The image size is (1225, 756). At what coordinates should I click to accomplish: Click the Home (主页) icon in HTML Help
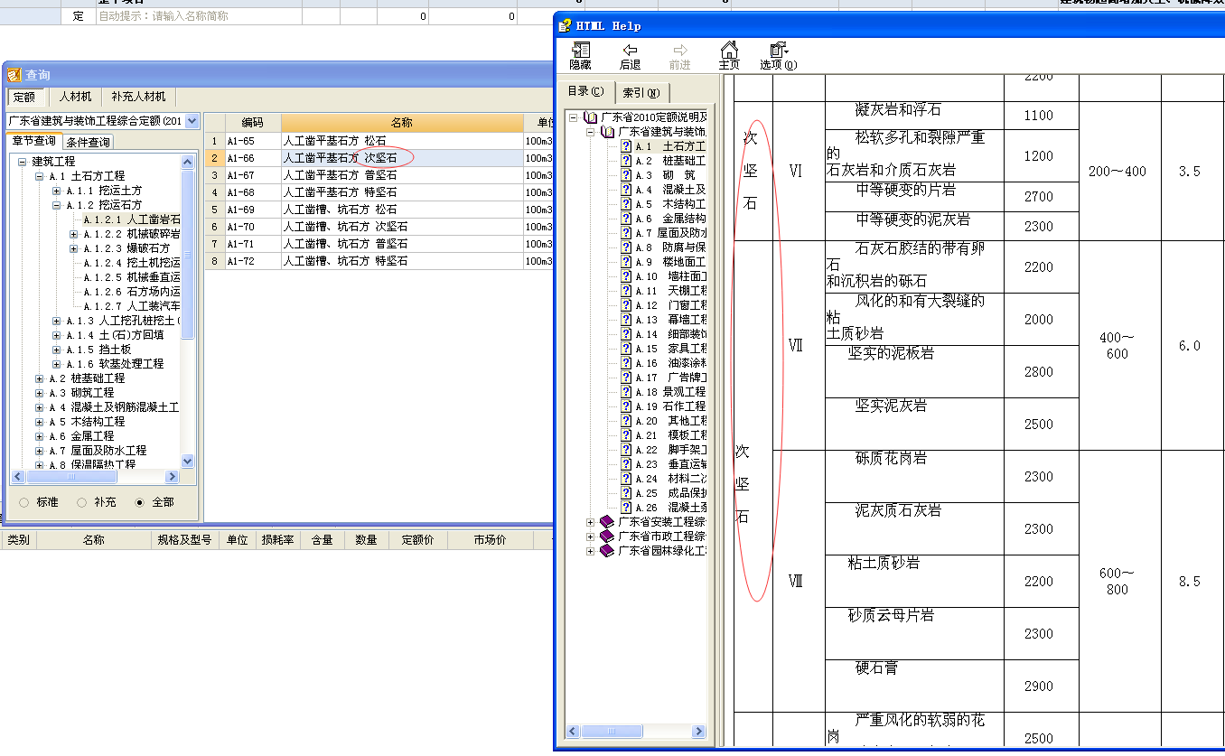point(729,50)
